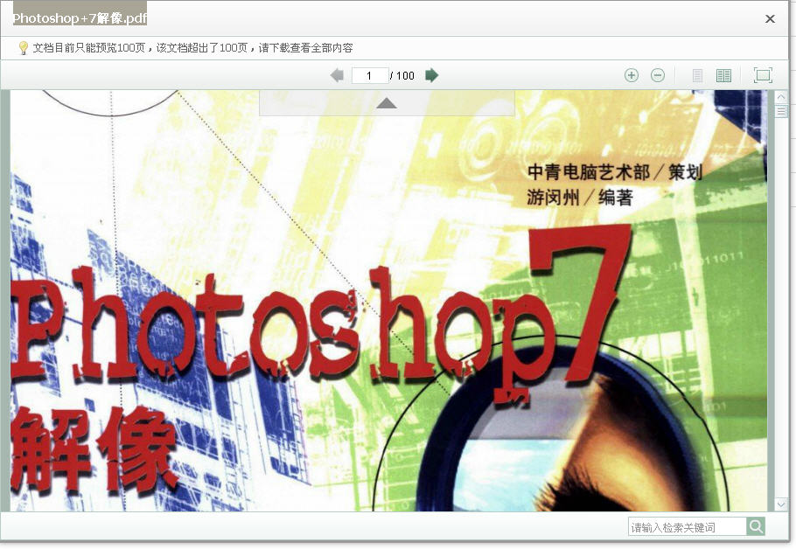Close the PDF preview window
The height and width of the screenshot is (549, 796).
(770, 18)
